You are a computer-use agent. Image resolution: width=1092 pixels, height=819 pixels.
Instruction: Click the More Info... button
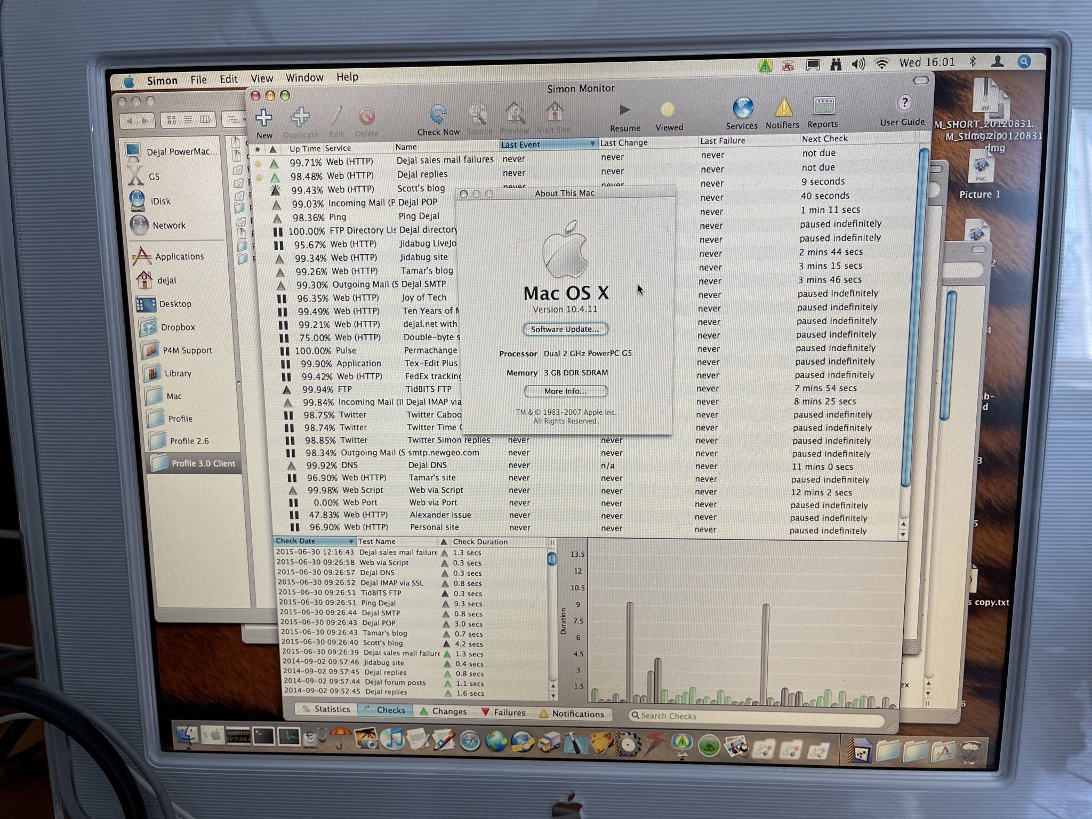[x=566, y=391]
